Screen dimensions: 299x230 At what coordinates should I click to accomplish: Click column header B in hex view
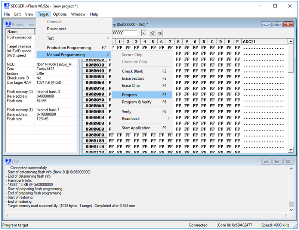tap(203, 42)
